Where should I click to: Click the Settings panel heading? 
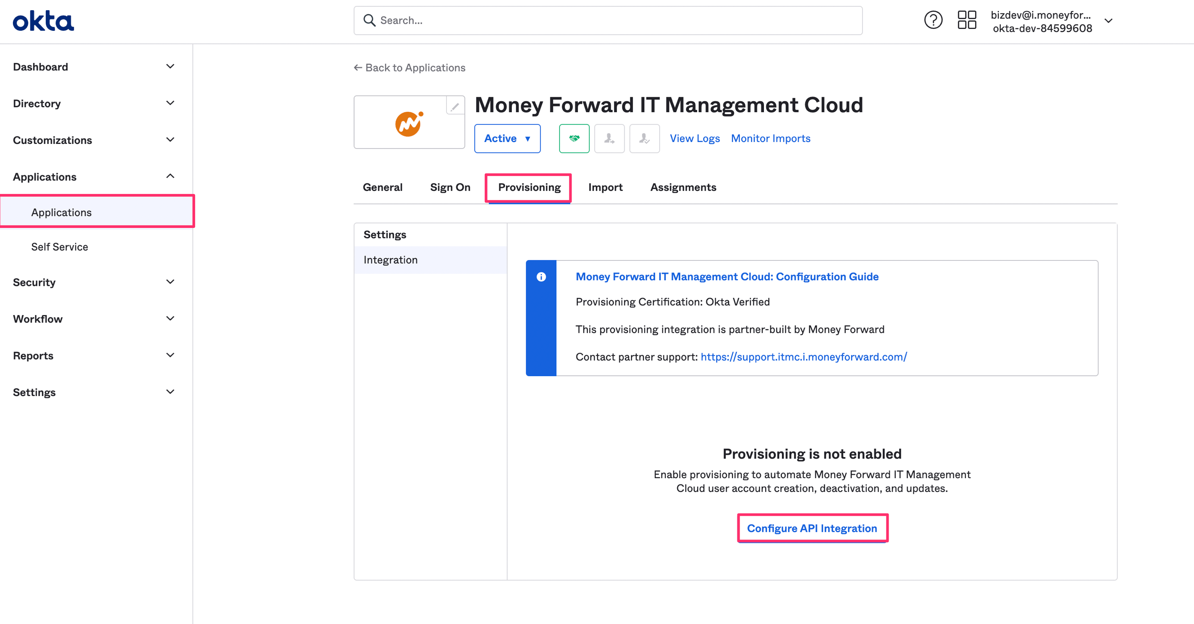point(385,235)
